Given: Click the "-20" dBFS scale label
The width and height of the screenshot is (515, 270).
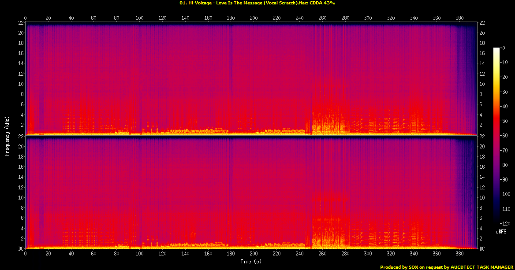Looking at the screenshot, I should click(x=504, y=77).
